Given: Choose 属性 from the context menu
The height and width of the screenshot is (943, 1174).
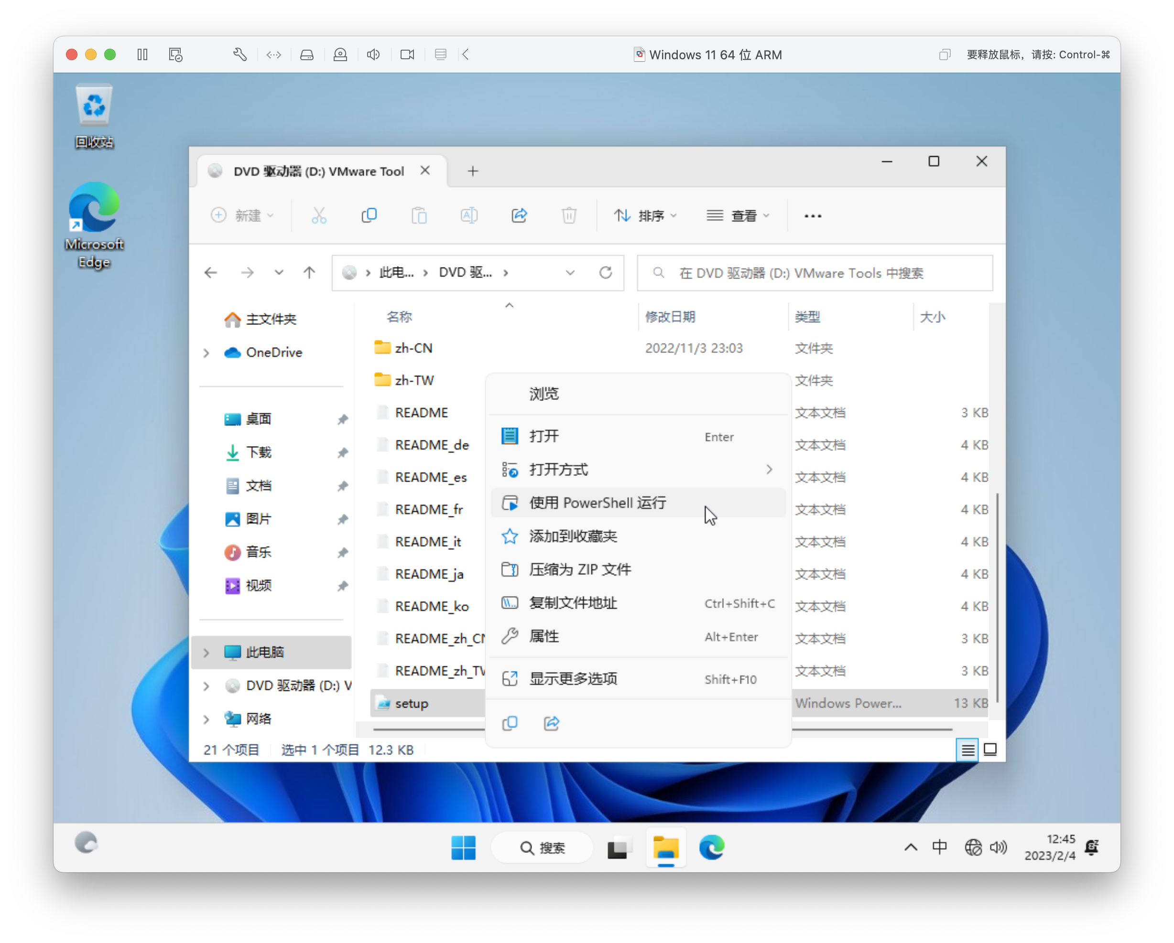Looking at the screenshot, I should tap(544, 636).
